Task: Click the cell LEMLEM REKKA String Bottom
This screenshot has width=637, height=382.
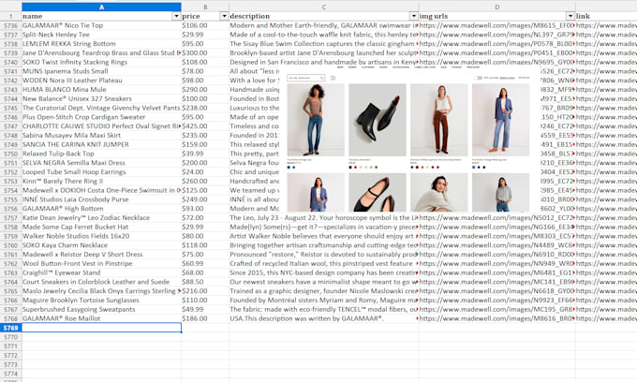Action: 101,44
